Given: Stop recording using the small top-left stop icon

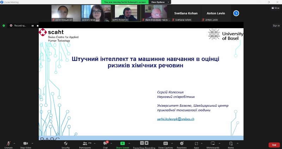Looking at the screenshot, I should [x=38, y=26].
